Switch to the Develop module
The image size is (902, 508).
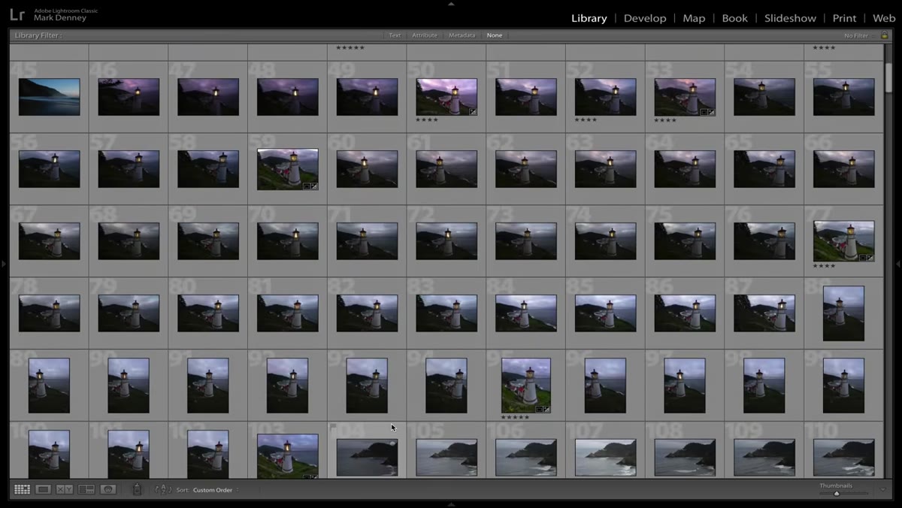[645, 18]
